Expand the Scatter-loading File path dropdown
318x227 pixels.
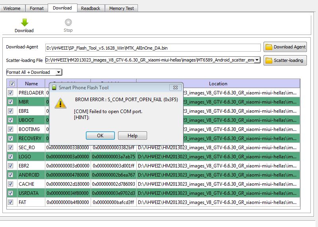pyautogui.click(x=257, y=60)
